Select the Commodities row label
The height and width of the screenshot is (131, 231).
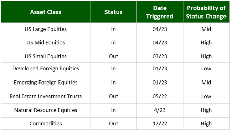click(46, 124)
